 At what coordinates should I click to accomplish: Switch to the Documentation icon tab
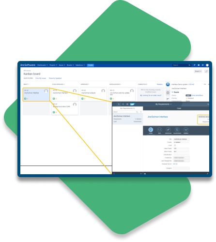177,130
